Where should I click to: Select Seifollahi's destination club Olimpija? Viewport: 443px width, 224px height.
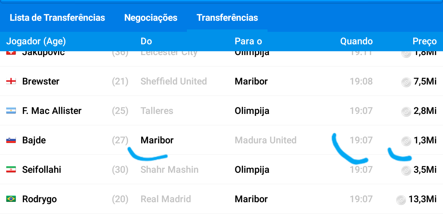click(252, 170)
